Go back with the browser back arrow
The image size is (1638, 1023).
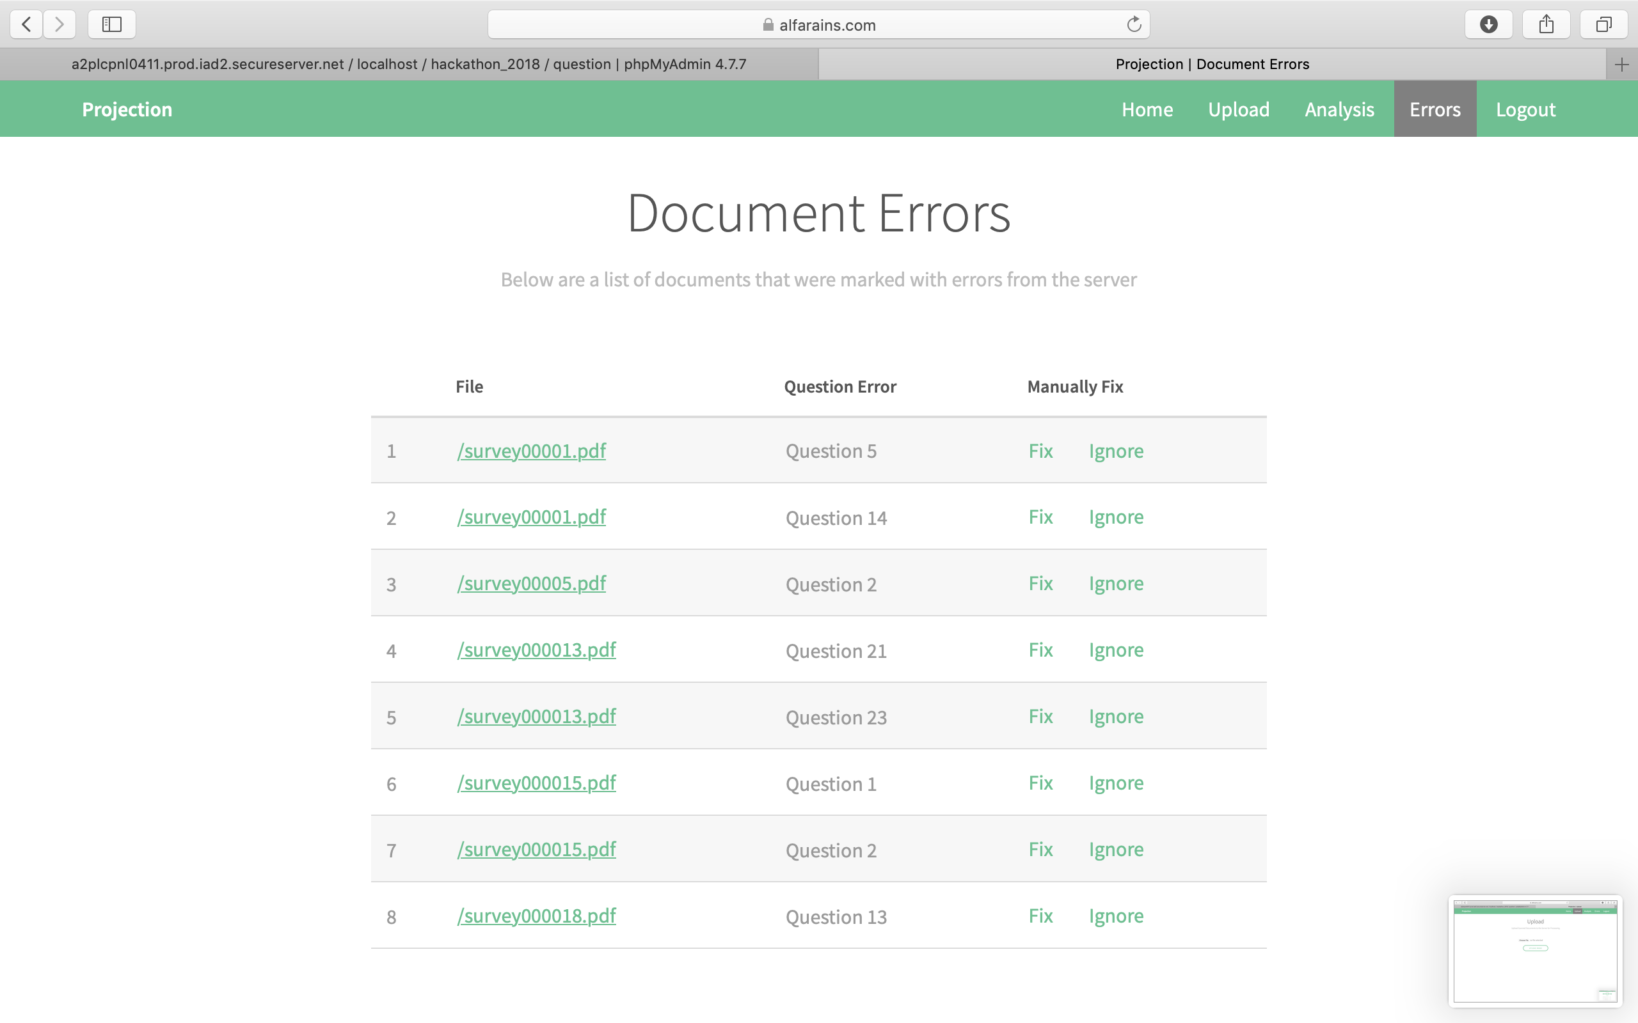pos(26,25)
